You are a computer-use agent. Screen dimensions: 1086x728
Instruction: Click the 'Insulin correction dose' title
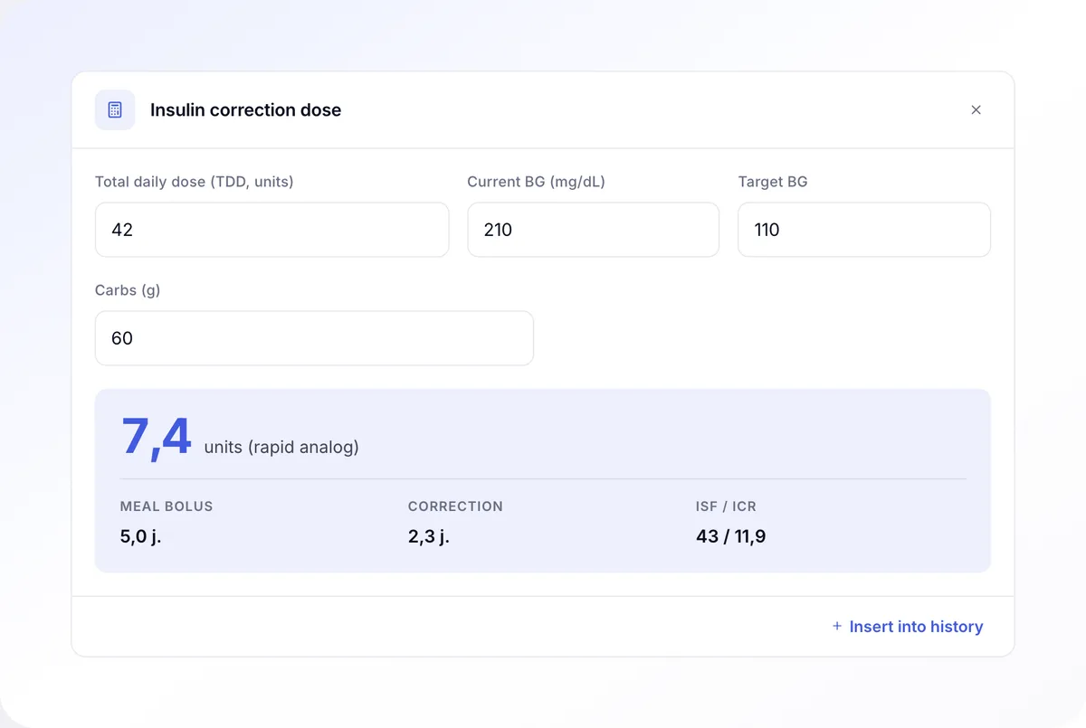[246, 110]
